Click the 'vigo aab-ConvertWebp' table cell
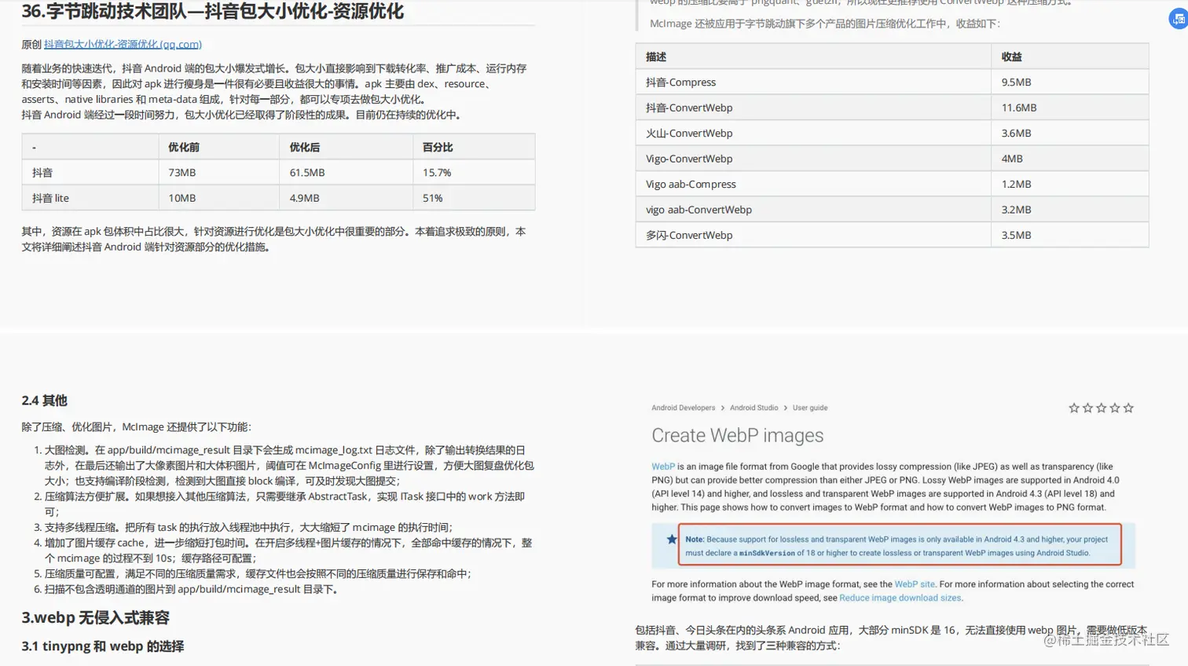 (x=813, y=210)
